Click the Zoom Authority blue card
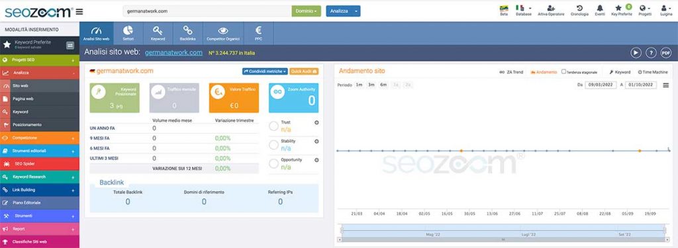Image resolution: width=678 pixels, height=248 pixels. [293, 98]
